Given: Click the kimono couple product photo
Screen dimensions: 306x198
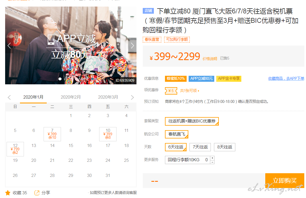Looking at the screenshot, I should (x=71, y=46).
